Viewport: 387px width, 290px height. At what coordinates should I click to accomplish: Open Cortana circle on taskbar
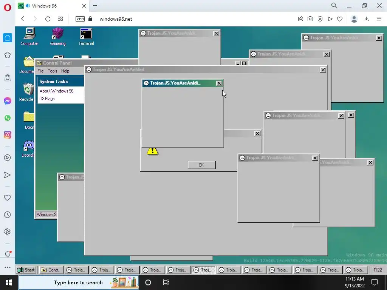(148, 282)
